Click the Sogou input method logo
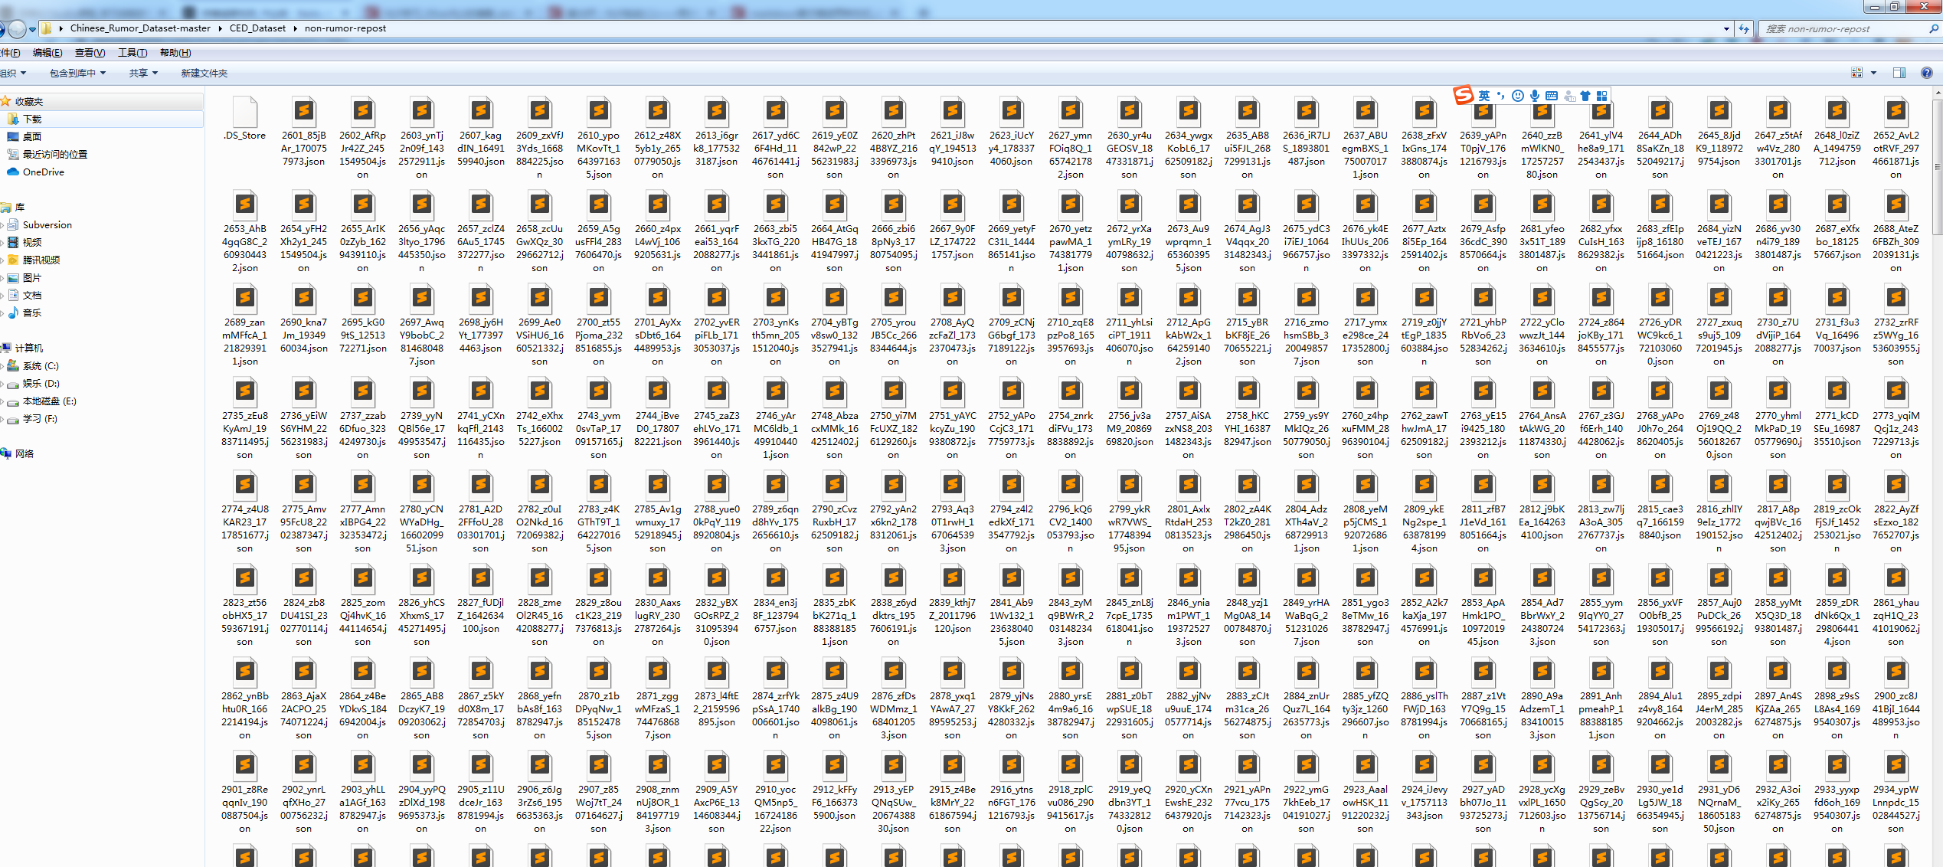The width and height of the screenshot is (1943, 867). 1464,95
